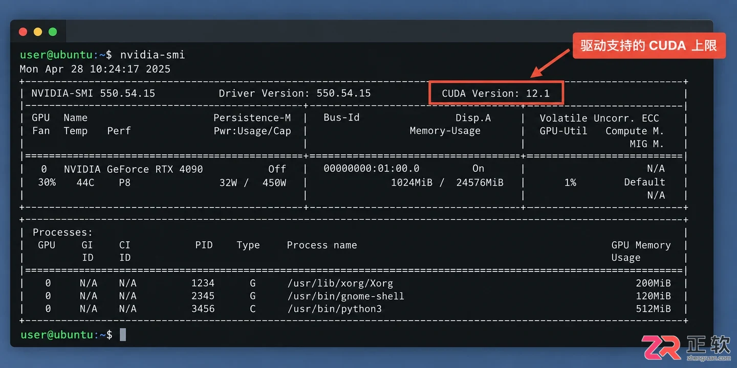
Task: Select the Bus-Id column header
Action: click(341, 118)
